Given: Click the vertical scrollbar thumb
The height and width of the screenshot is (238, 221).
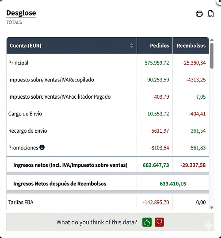Looking at the screenshot, I should click(212, 56).
